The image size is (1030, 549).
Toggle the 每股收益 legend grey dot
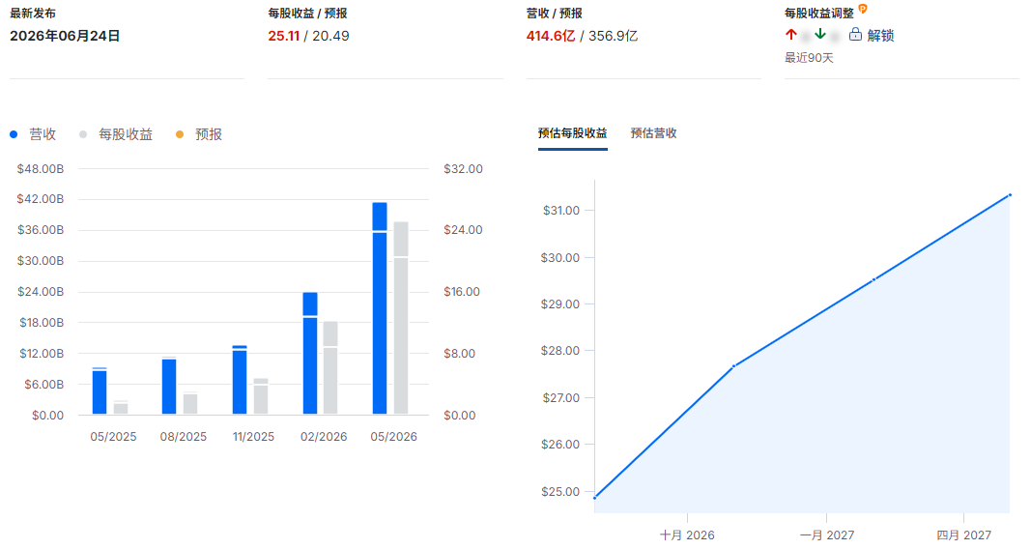click(83, 134)
